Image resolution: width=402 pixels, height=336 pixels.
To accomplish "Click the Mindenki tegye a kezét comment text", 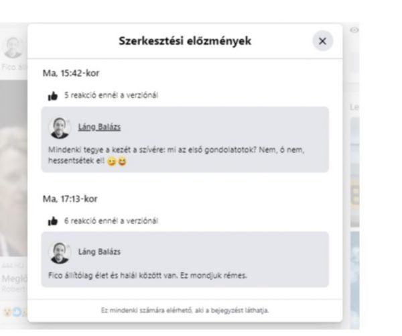I will pyautogui.click(x=176, y=156).
